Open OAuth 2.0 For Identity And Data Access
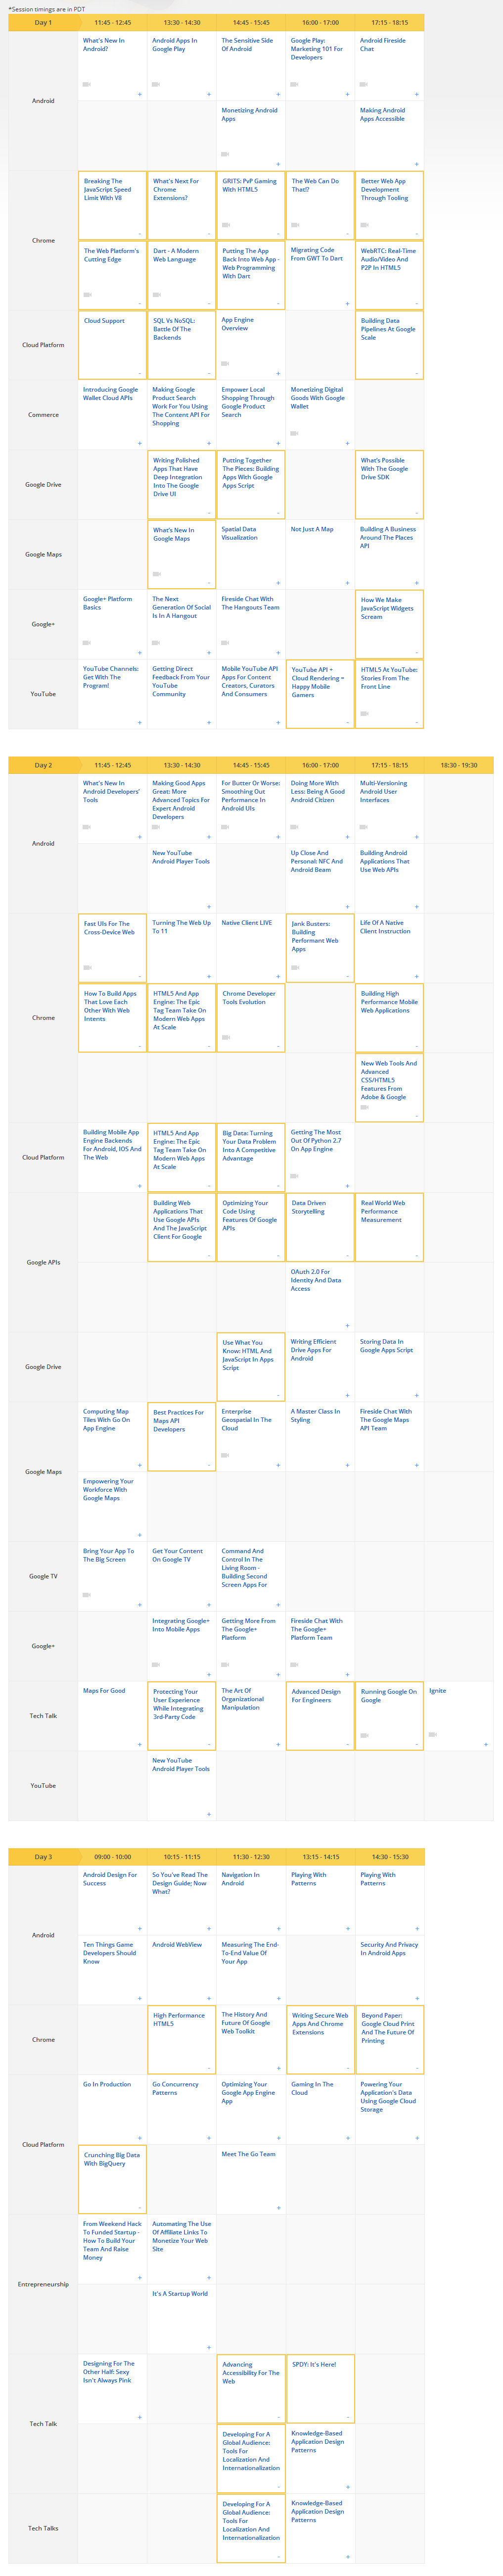The image size is (503, 2576). point(316,1280)
